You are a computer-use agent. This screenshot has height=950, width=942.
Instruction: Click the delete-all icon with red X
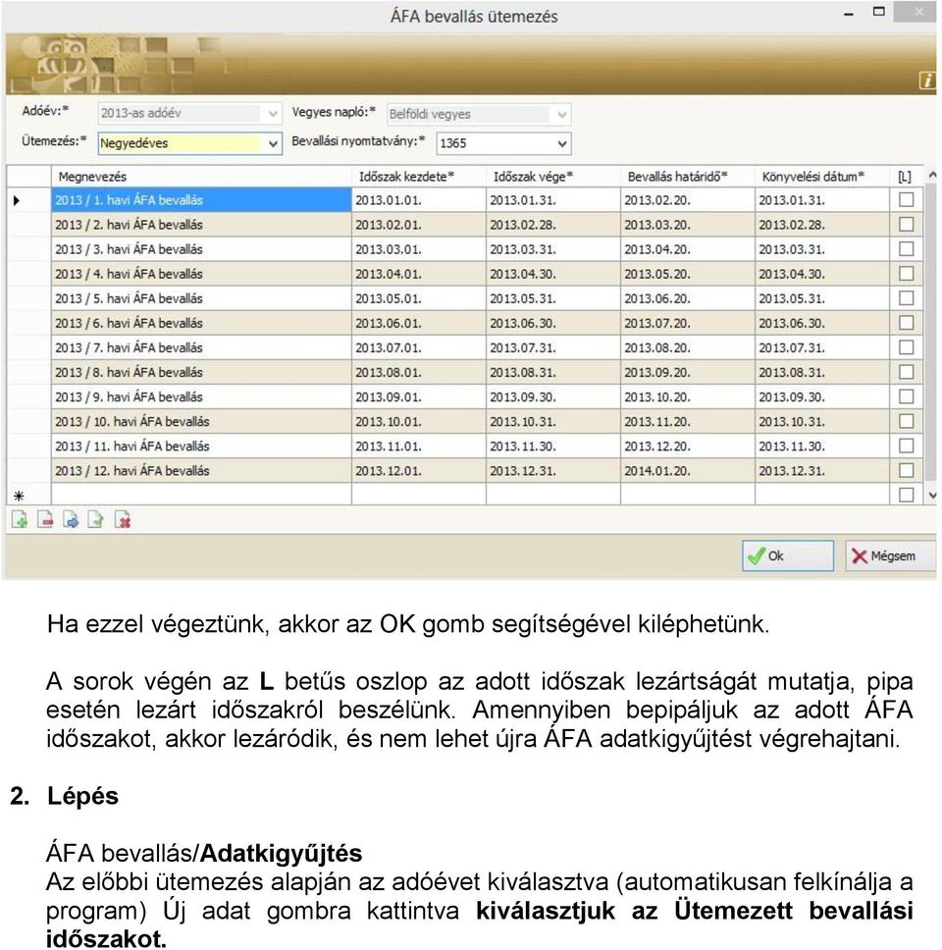click(x=123, y=520)
